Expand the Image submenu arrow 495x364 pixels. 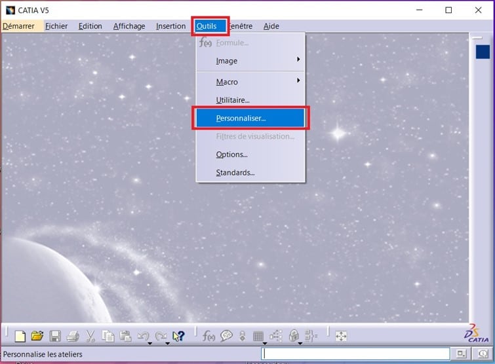click(x=298, y=60)
